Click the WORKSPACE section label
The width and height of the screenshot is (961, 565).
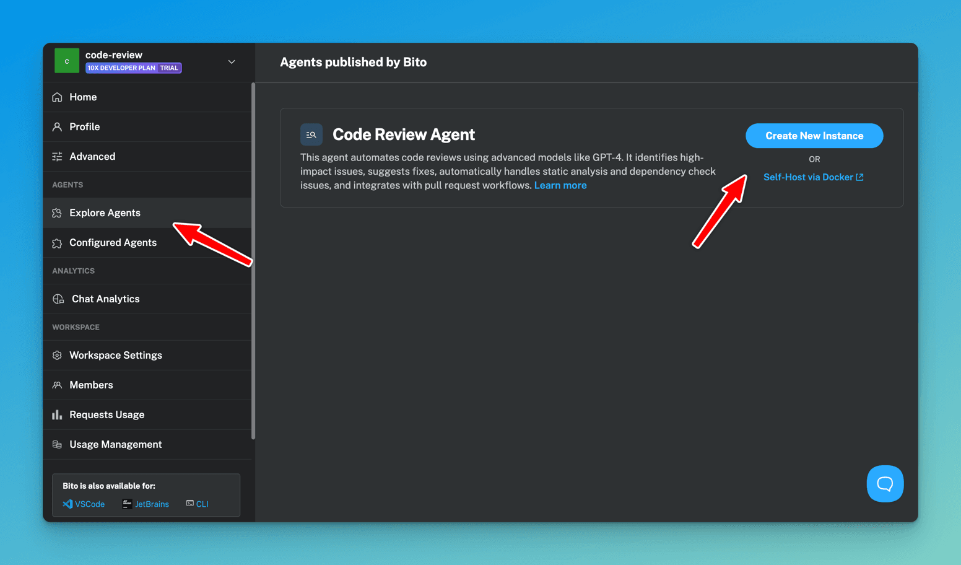(76, 327)
